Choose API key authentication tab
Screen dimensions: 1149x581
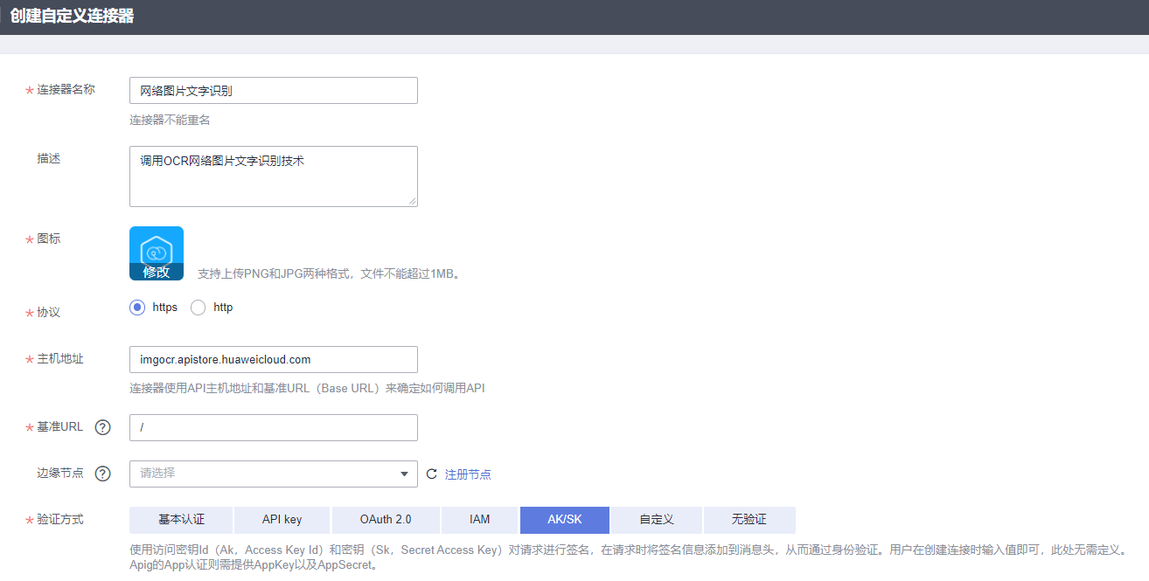pyautogui.click(x=282, y=520)
